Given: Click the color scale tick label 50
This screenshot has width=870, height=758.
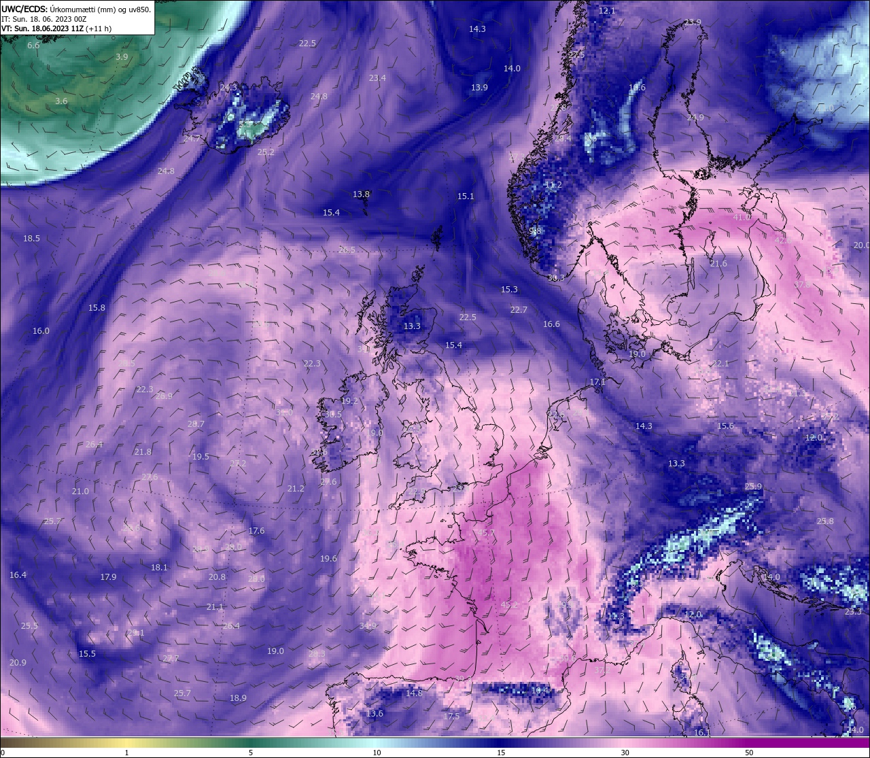Looking at the screenshot, I should [x=749, y=753].
